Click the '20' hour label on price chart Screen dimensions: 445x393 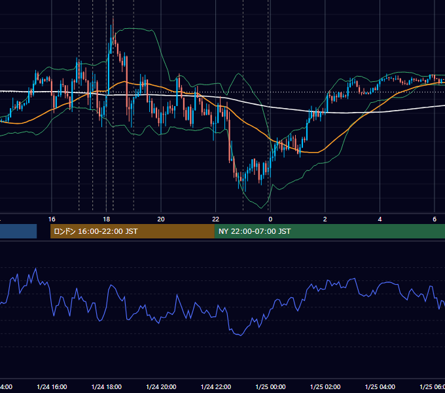[x=161, y=219]
